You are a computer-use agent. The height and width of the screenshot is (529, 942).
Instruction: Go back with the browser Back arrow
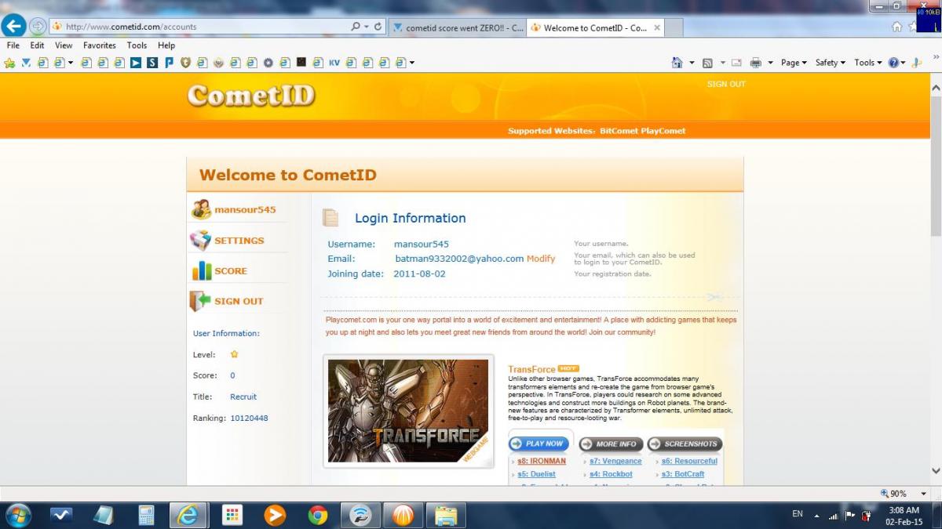13,26
